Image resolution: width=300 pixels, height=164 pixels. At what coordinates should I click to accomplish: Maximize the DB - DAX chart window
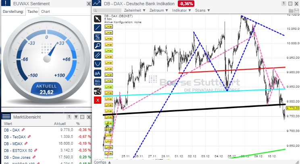tap(290, 4)
